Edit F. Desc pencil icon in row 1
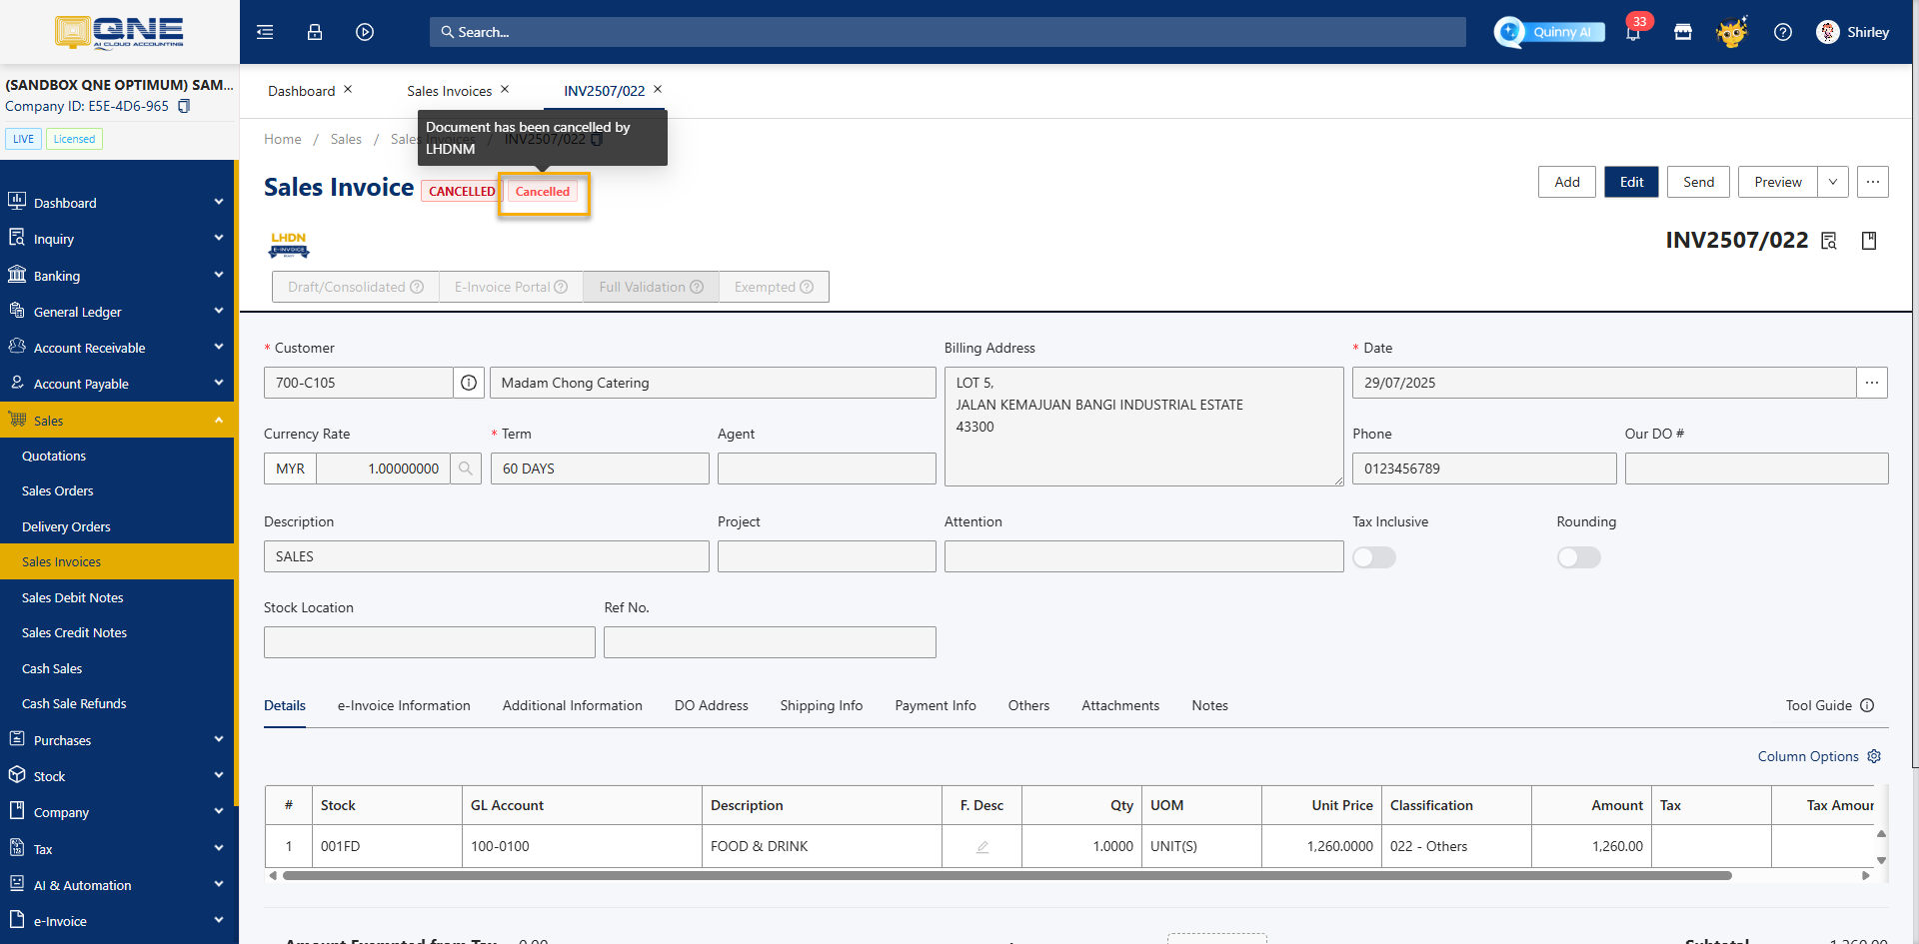This screenshot has height=944, width=1919. tap(982, 846)
